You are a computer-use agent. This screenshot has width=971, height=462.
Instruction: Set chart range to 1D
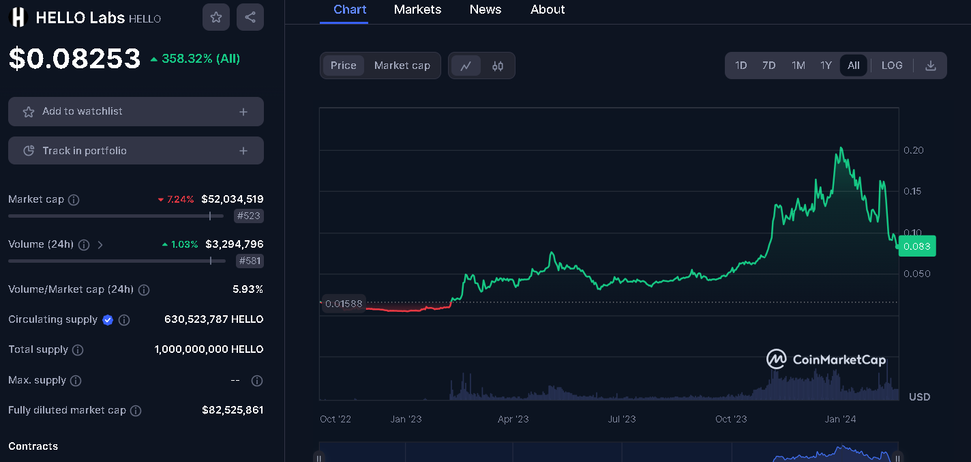pyautogui.click(x=741, y=66)
